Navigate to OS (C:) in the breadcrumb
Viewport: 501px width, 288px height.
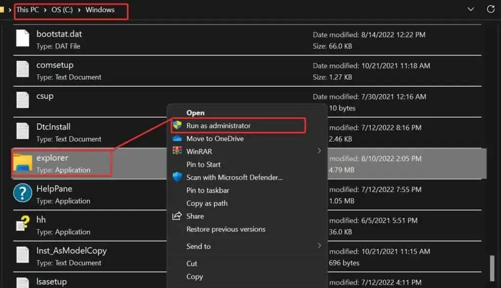coord(62,10)
